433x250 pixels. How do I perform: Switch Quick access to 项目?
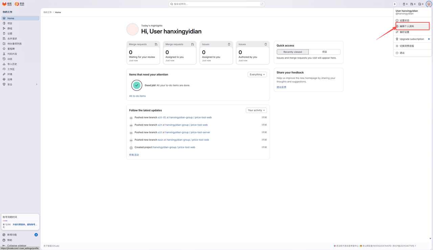tap(324, 52)
